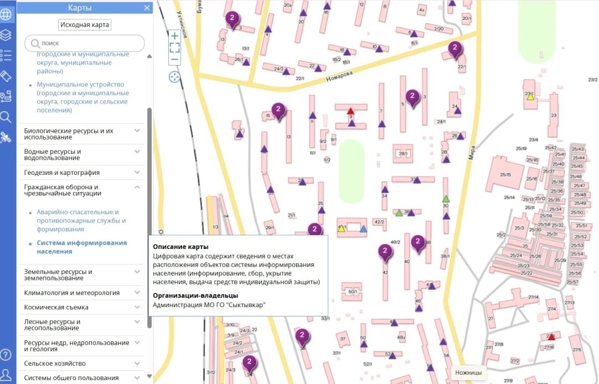Expand the Климатология и метеорология chevron
Image resolution: width=599 pixels, height=384 pixels.
137,293
